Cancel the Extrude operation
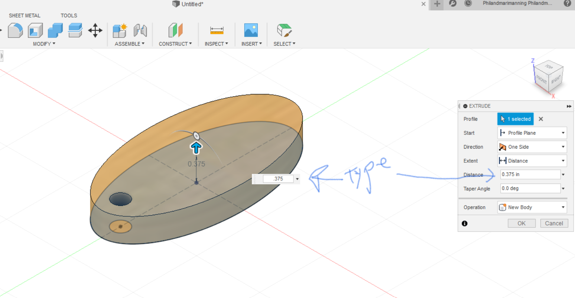This screenshot has height=298, width=575. click(554, 223)
